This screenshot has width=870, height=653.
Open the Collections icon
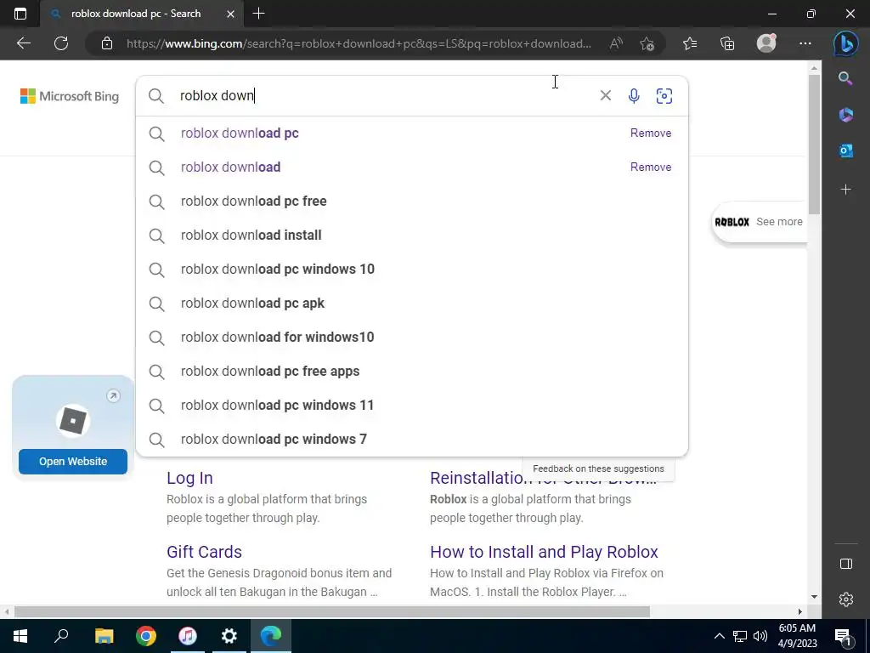(x=727, y=43)
